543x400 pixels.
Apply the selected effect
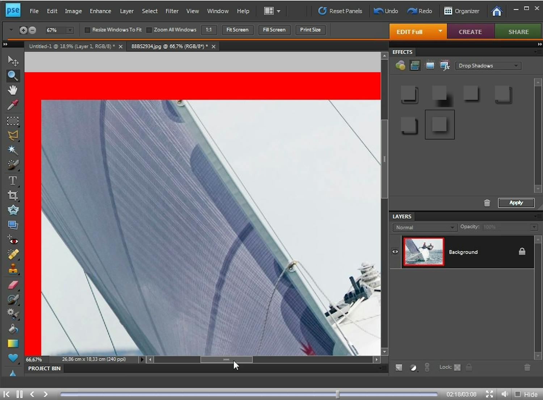(x=516, y=203)
